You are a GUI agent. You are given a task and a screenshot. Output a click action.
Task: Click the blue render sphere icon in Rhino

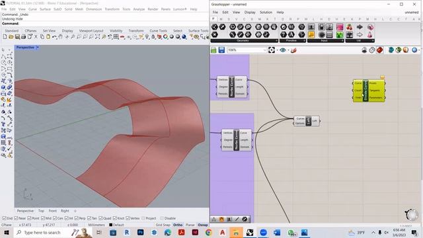(184, 37)
